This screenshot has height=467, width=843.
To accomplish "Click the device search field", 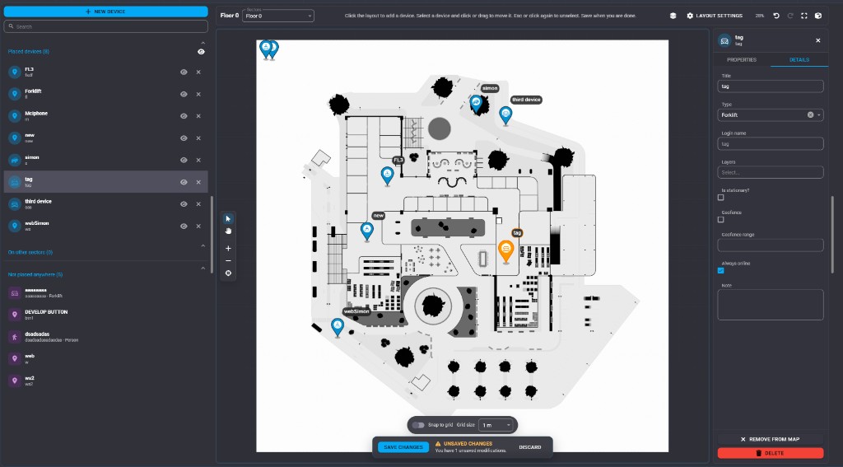I will click(x=106, y=26).
